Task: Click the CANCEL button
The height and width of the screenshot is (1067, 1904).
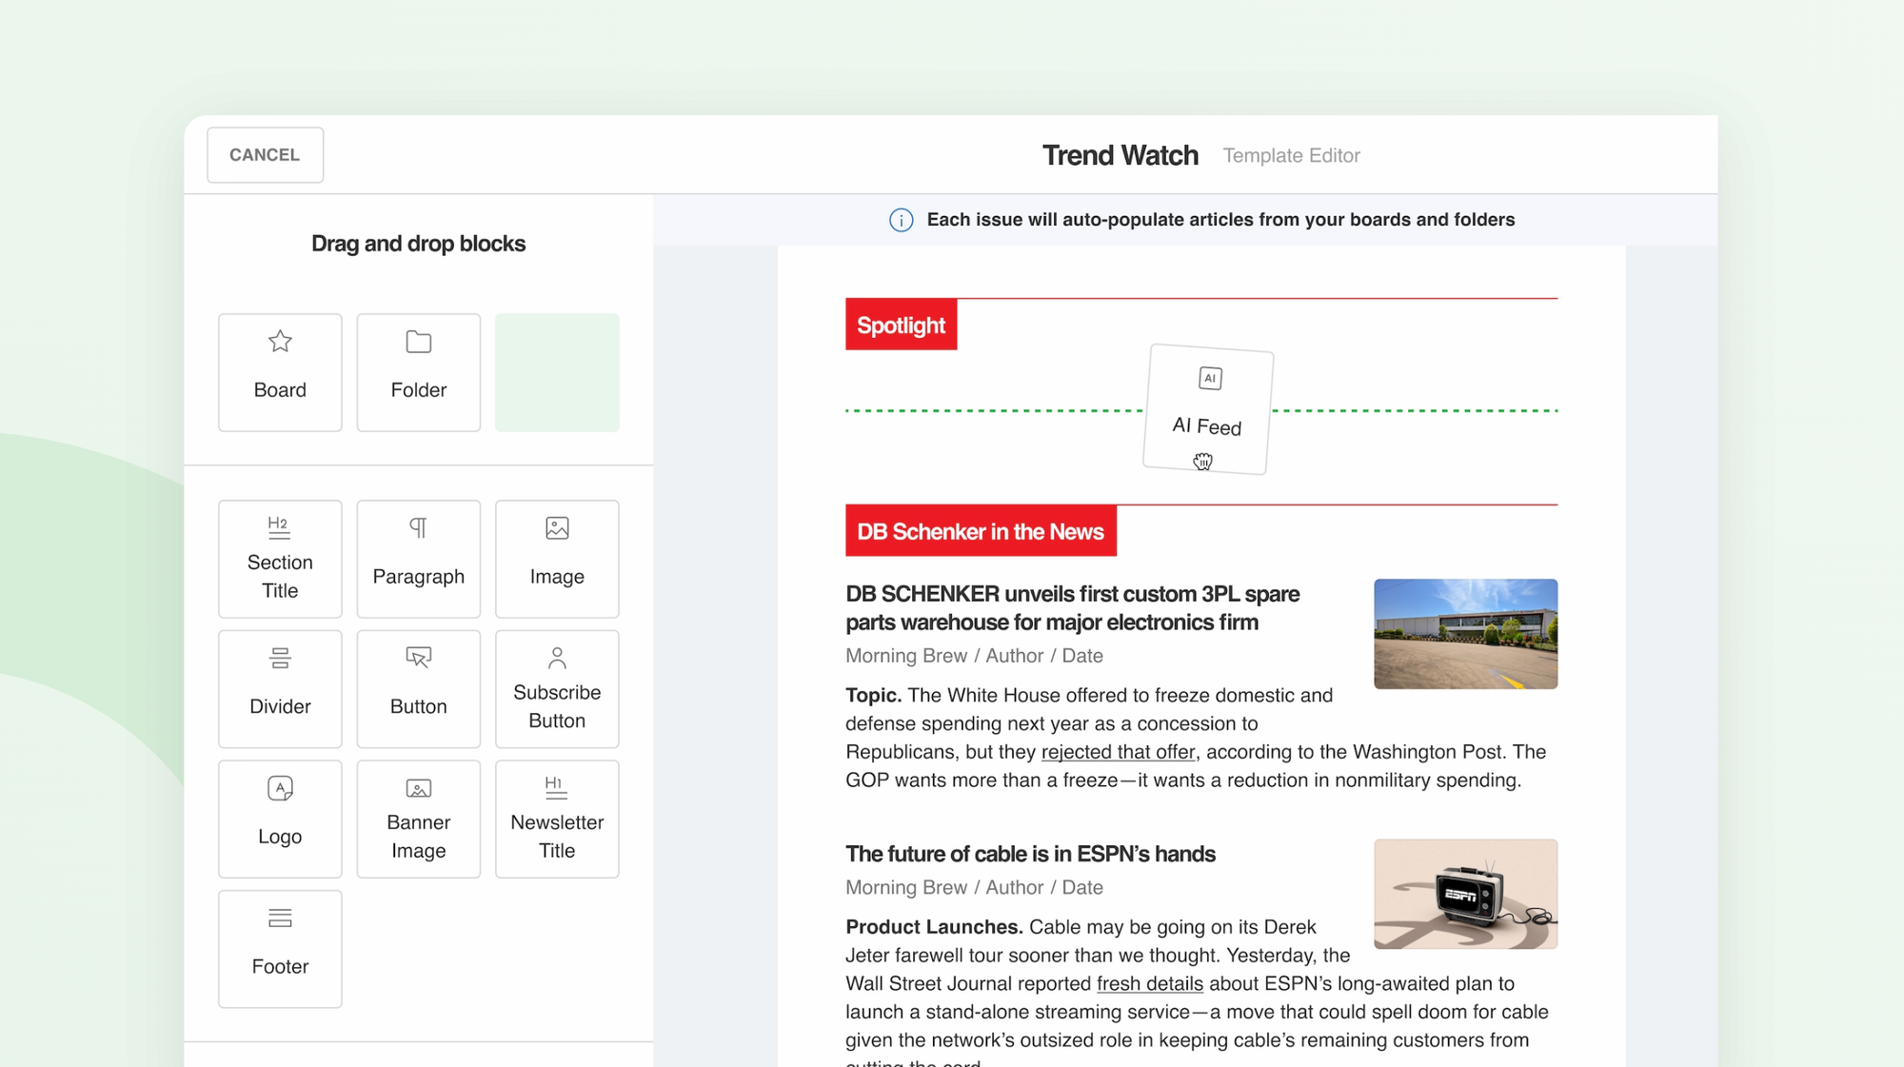Action: pos(265,154)
